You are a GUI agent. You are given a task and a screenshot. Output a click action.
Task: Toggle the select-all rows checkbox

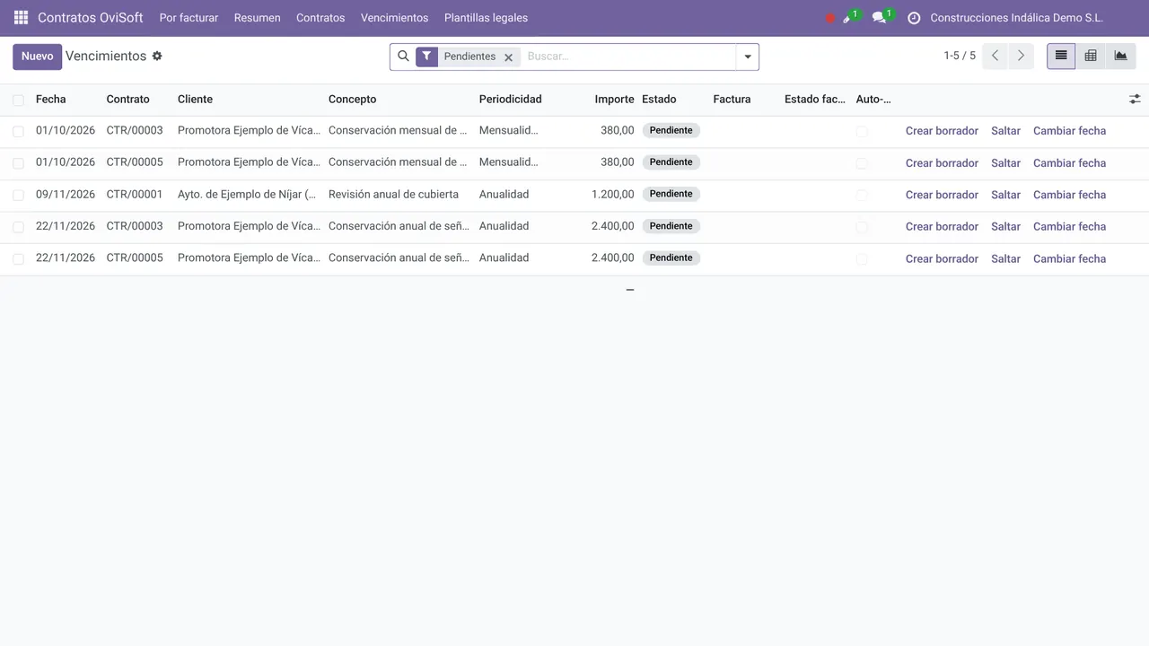[18, 100]
